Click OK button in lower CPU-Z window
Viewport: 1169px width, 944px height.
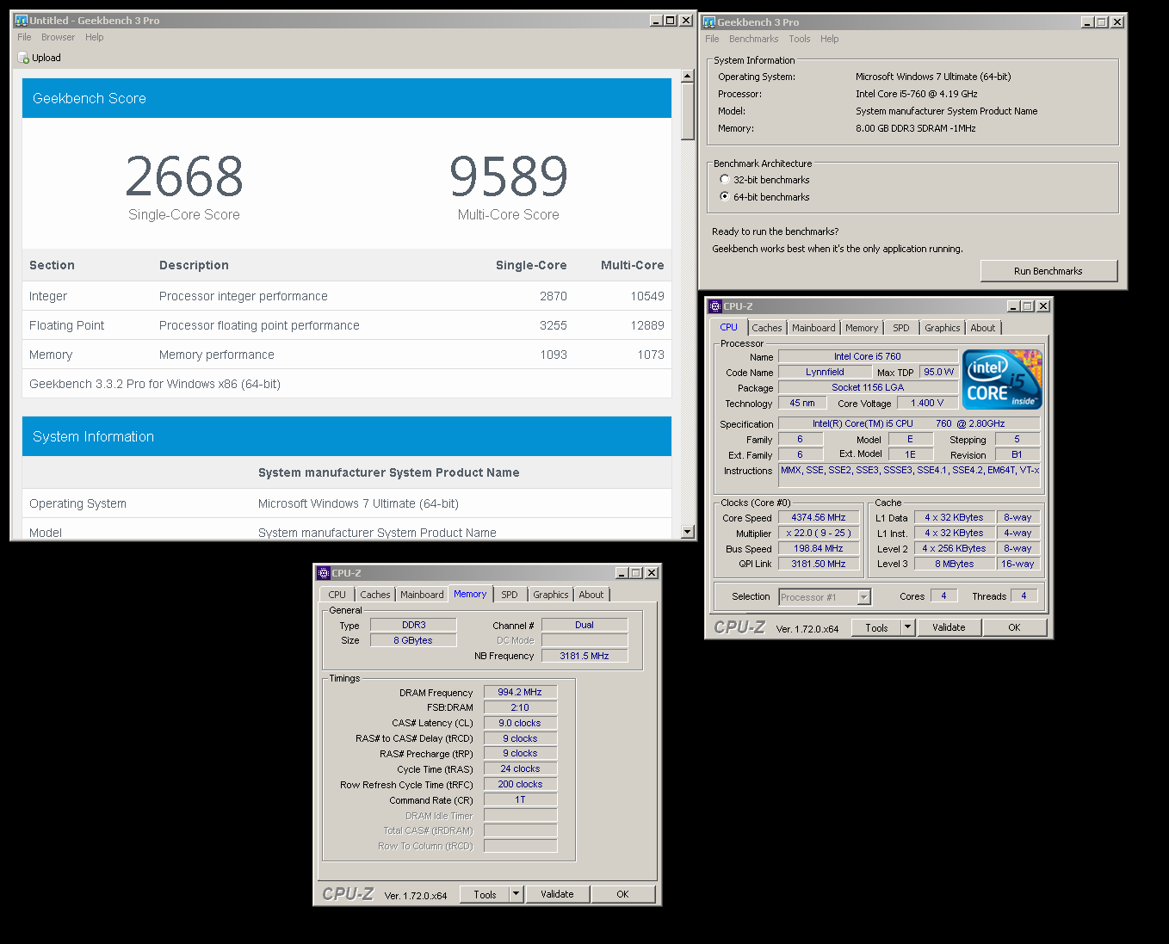pos(622,894)
